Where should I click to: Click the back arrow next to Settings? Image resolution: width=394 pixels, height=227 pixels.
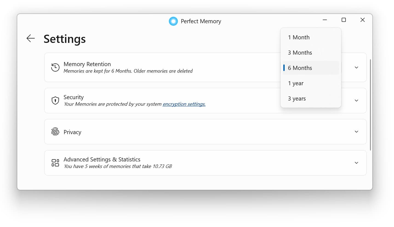pos(30,38)
